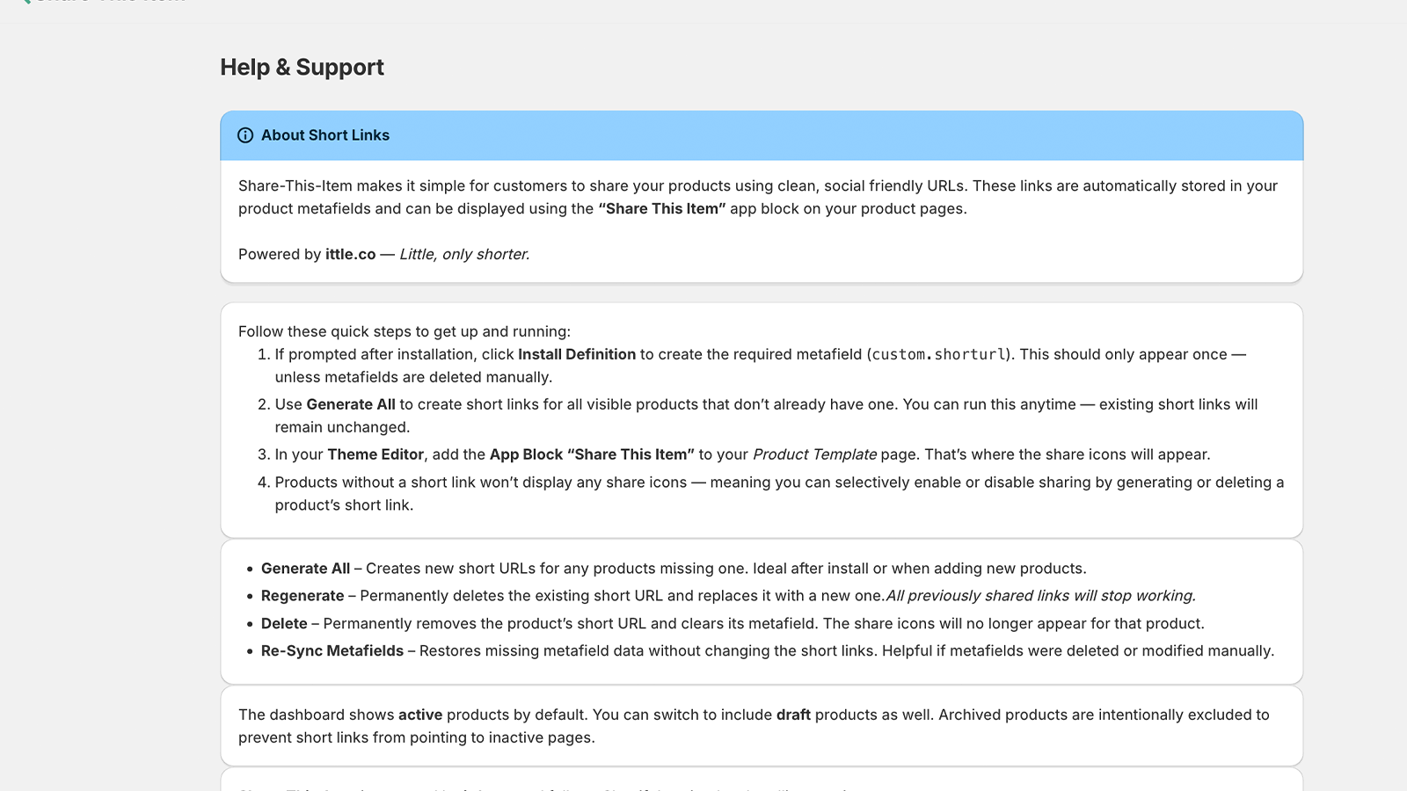This screenshot has width=1407, height=791.
Task: Select the Delete bullet label
Action: click(x=284, y=624)
